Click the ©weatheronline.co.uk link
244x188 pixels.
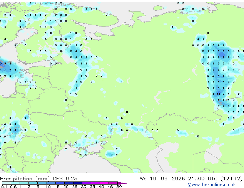[212, 185]
